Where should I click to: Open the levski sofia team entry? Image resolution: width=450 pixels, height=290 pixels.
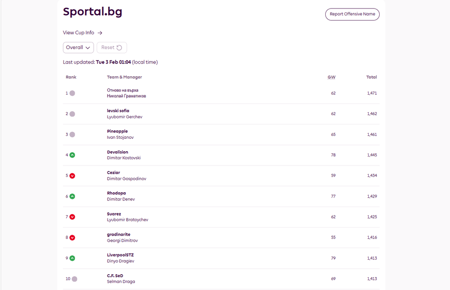point(118,111)
